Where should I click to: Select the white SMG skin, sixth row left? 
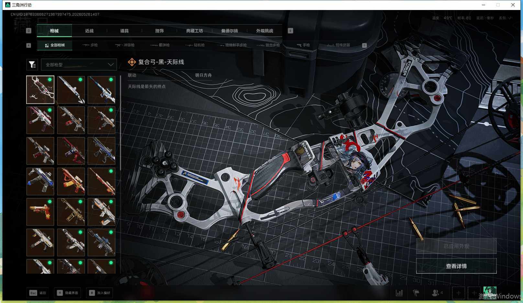tap(40, 243)
